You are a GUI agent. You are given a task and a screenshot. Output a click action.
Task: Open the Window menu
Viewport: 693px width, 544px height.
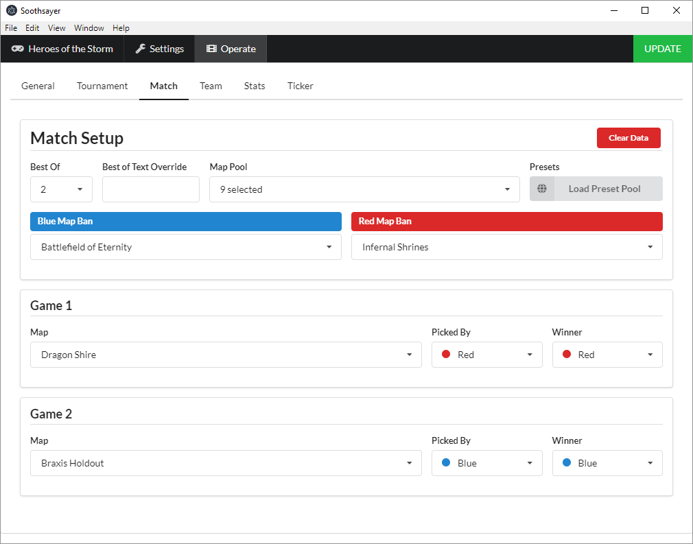pyautogui.click(x=89, y=28)
